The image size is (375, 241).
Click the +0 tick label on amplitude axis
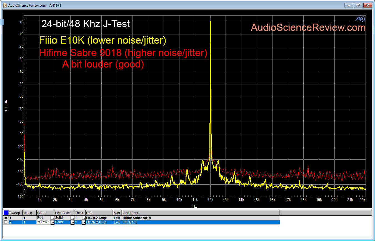(x=21, y=22)
